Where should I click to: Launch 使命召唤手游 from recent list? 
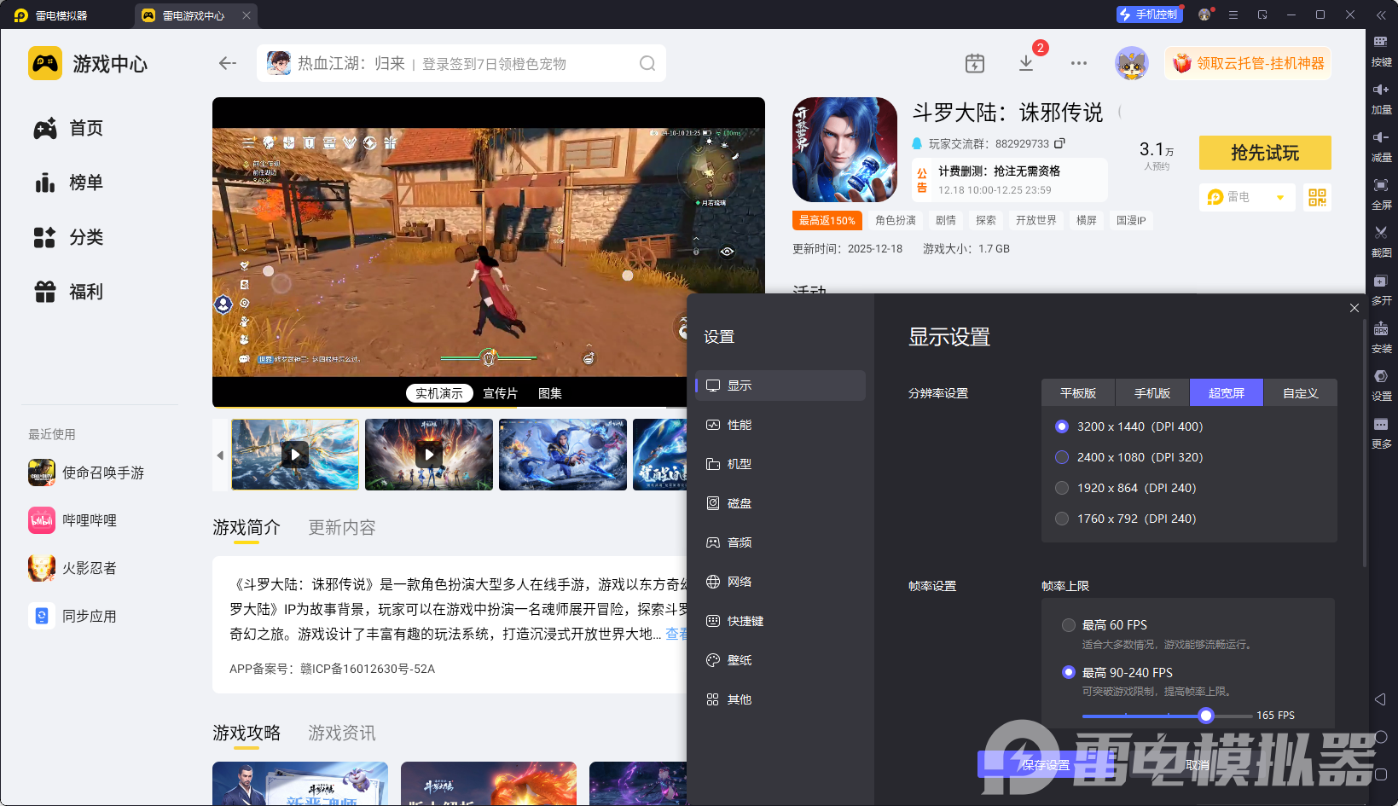[86, 473]
